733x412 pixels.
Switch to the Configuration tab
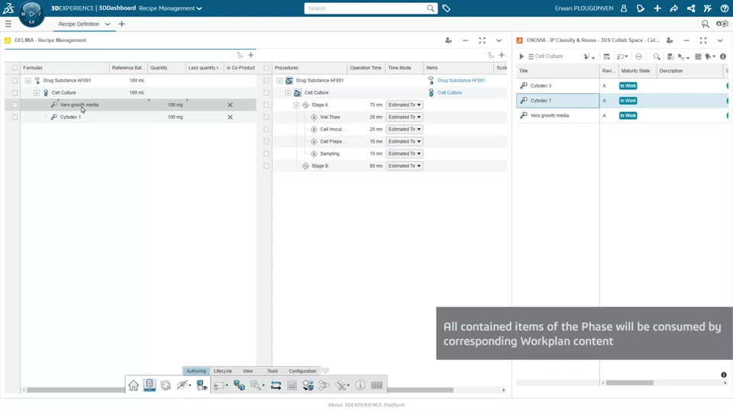(x=302, y=371)
